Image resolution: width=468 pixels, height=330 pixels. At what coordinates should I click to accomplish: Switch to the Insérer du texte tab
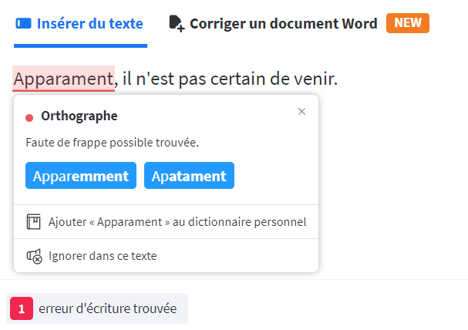80,24
